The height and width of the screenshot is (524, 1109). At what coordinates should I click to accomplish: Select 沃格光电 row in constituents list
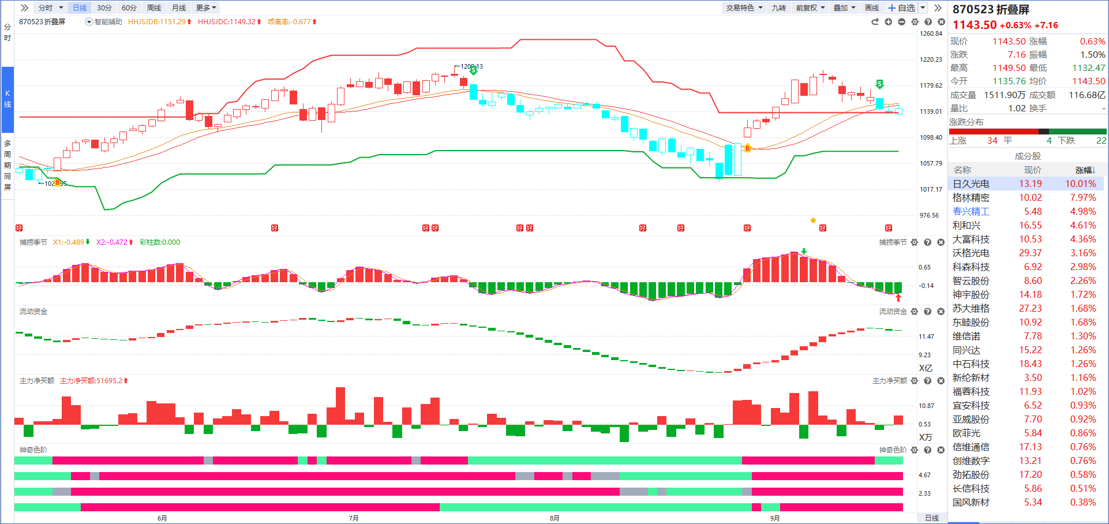pyautogui.click(x=1026, y=253)
